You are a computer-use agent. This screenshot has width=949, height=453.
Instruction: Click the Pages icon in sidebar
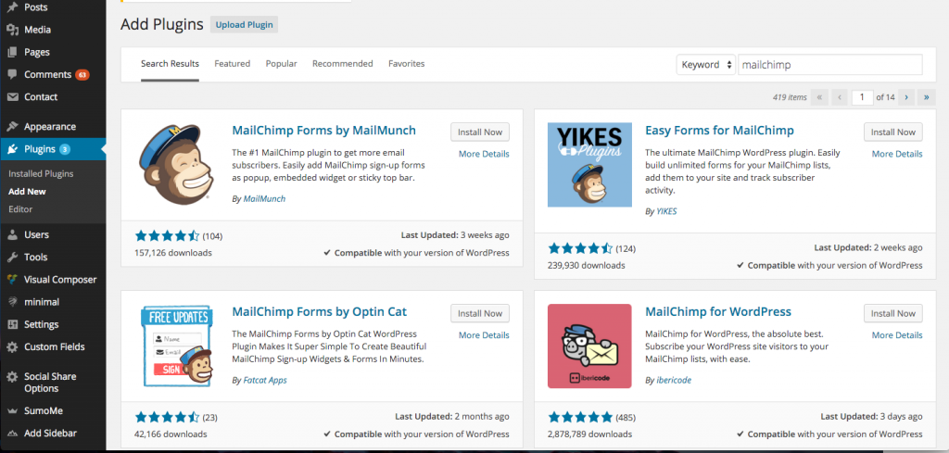(12, 52)
